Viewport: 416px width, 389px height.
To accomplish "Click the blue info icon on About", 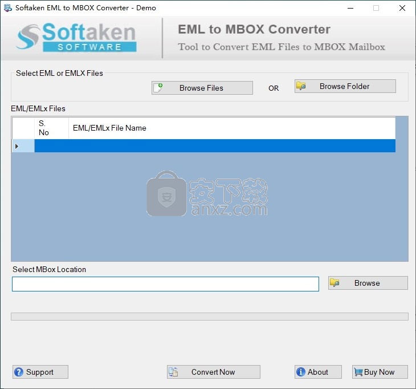I will tap(301, 372).
